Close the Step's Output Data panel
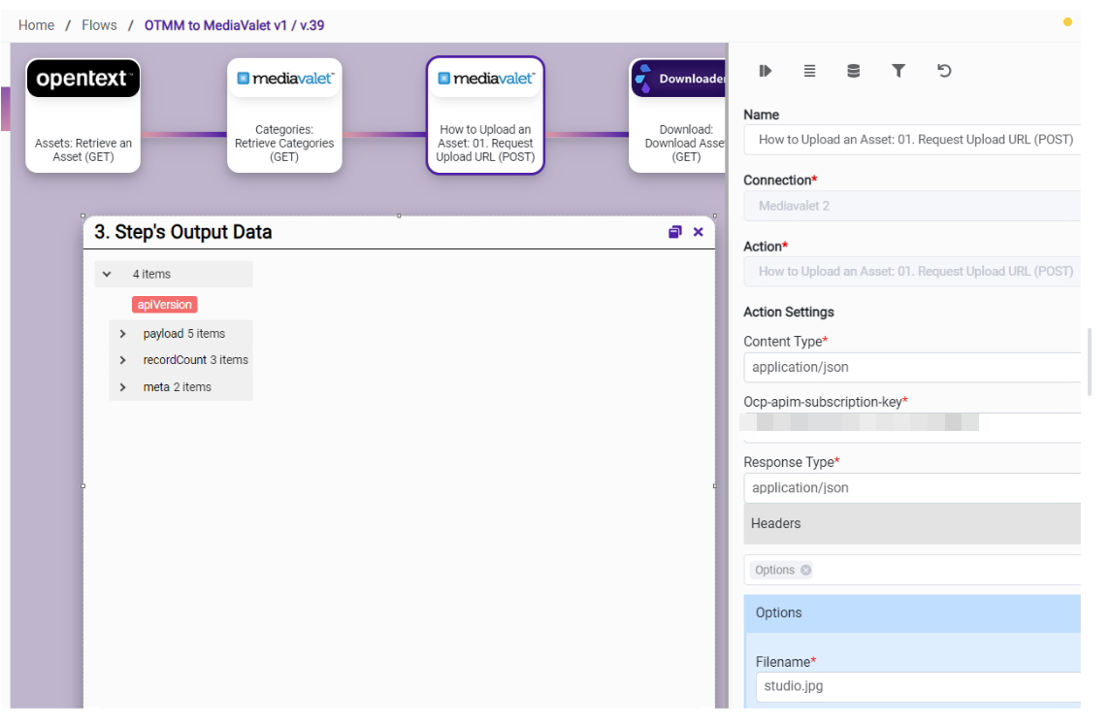 (x=698, y=232)
